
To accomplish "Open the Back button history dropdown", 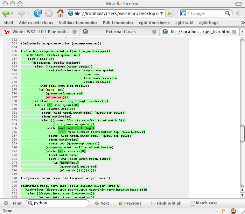I will point(12,14).
